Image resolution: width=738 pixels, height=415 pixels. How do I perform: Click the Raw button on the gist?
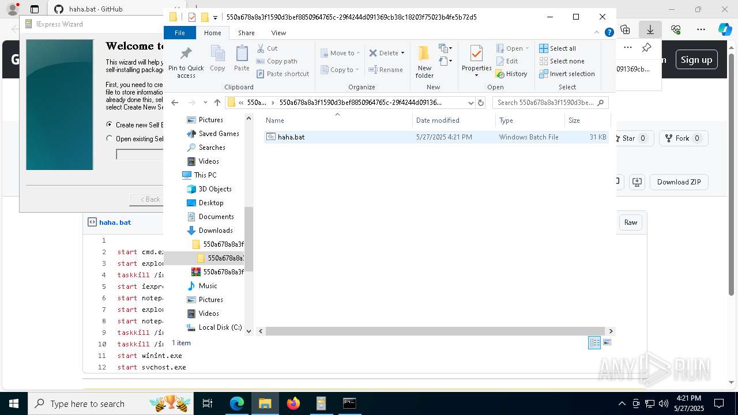coord(631,222)
